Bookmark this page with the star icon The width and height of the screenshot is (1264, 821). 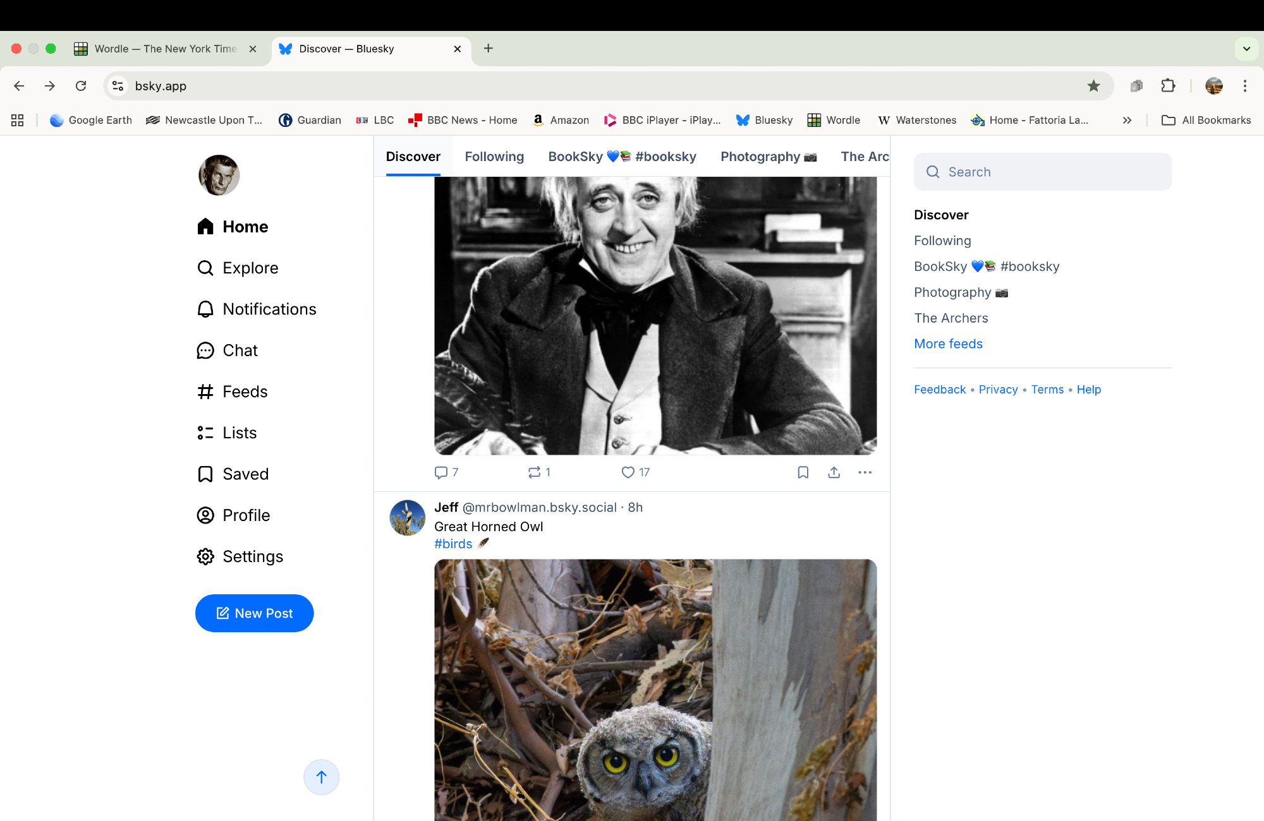[1093, 86]
